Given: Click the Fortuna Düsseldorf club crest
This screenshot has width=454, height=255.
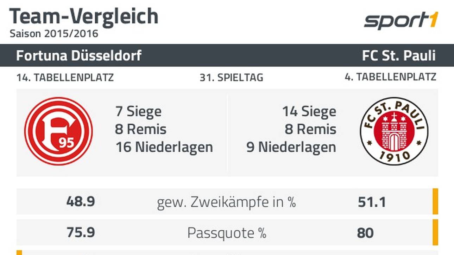Looking at the screenshot, I should point(58,131).
